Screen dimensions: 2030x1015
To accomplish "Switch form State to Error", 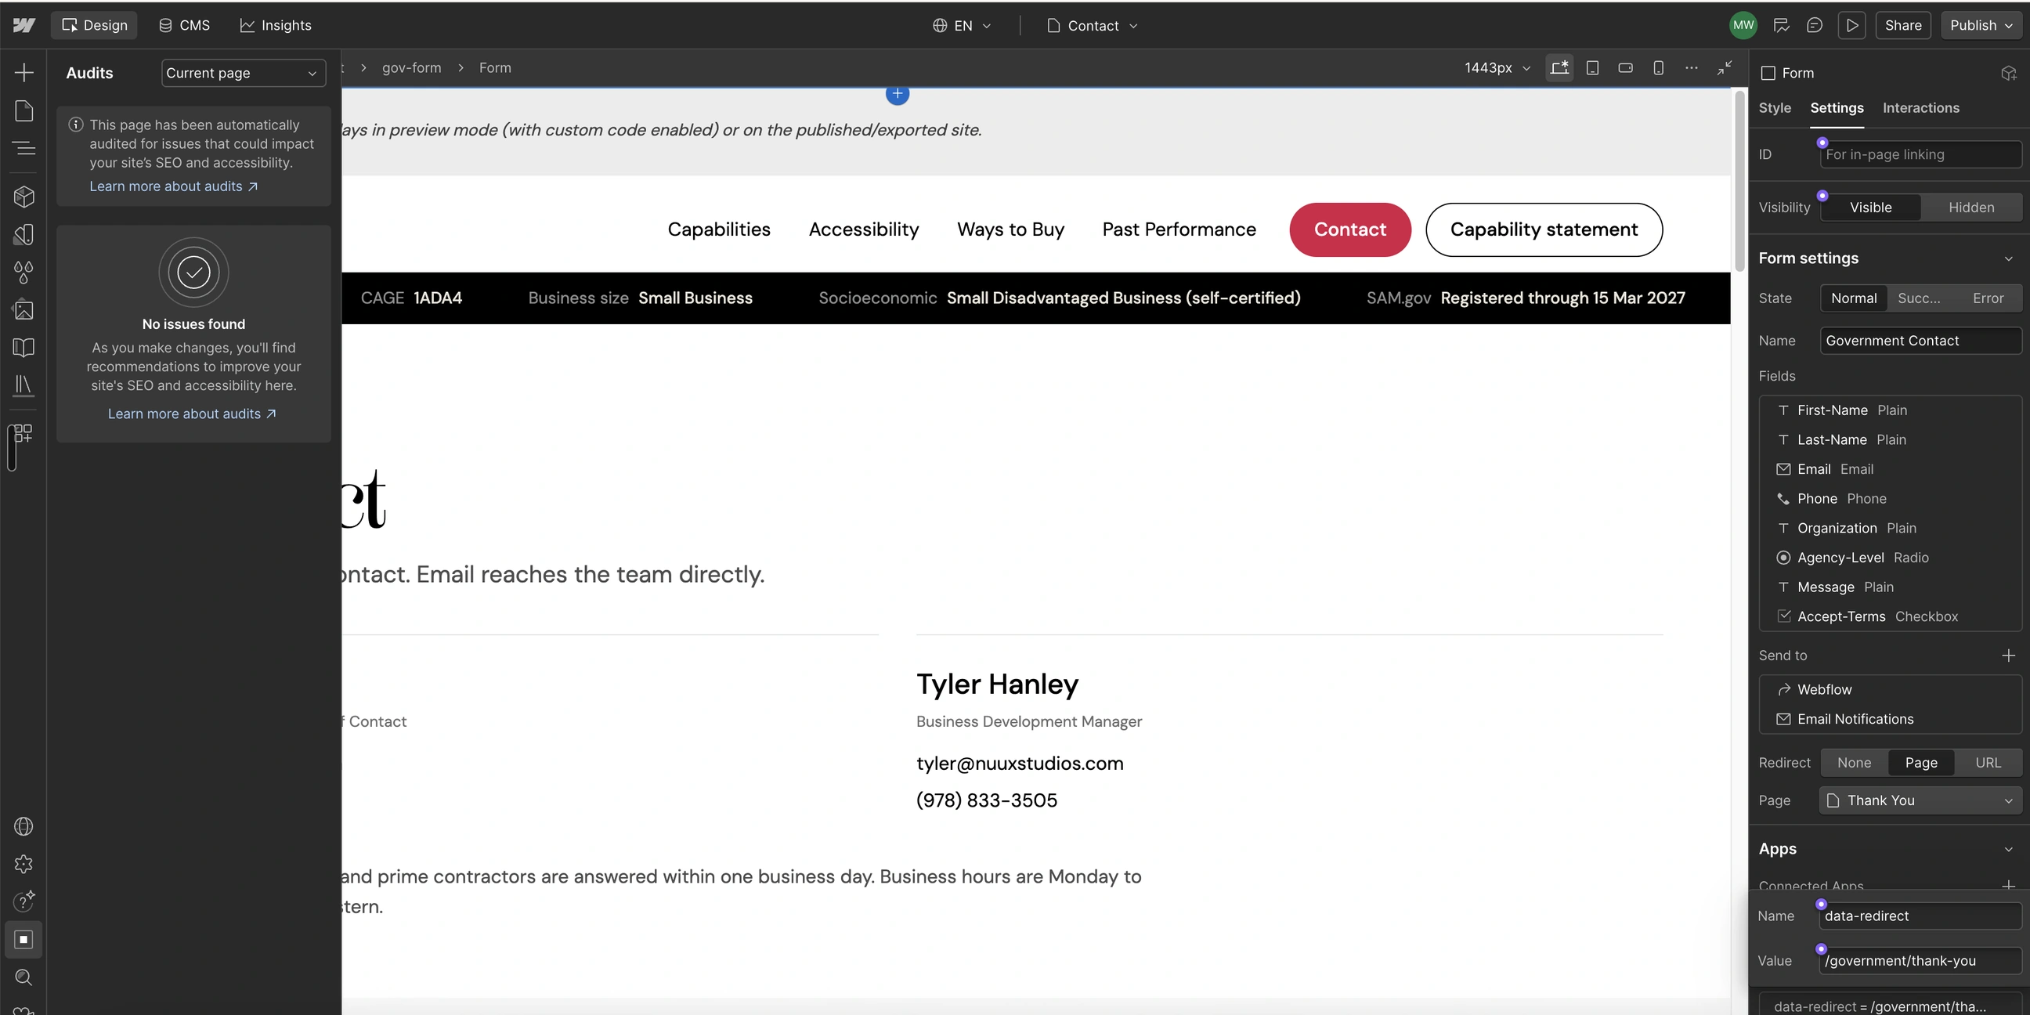I will coord(1988,298).
